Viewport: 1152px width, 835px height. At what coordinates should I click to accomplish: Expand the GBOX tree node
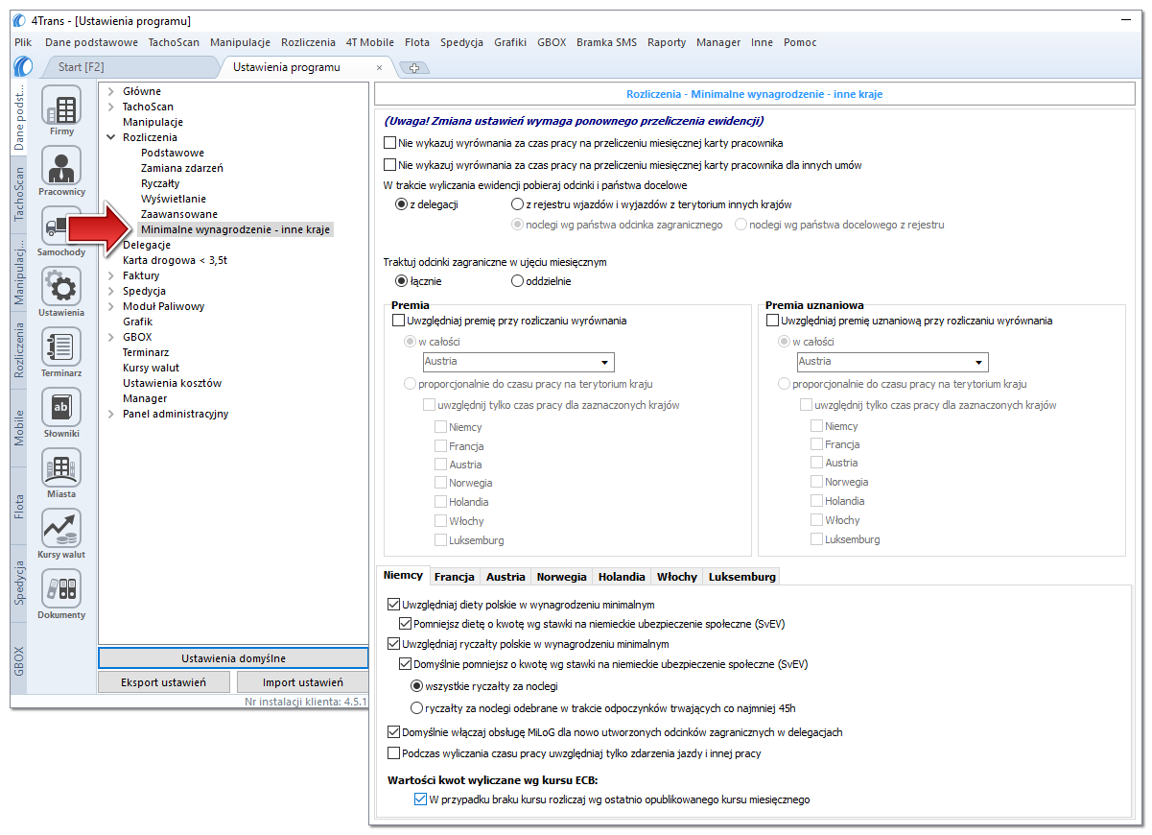111,338
